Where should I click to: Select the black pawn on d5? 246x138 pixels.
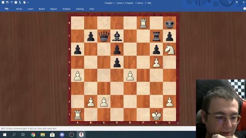click(x=117, y=62)
